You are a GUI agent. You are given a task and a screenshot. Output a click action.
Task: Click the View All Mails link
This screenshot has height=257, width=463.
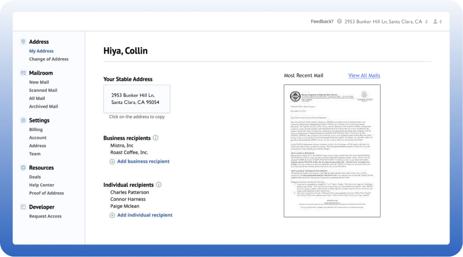pyautogui.click(x=364, y=76)
